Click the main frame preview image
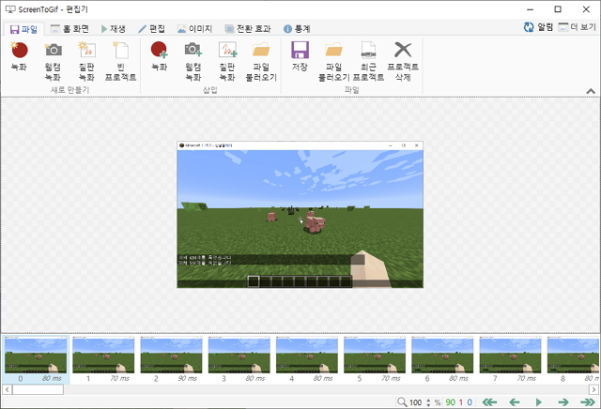The width and height of the screenshot is (601, 409). pos(300,215)
